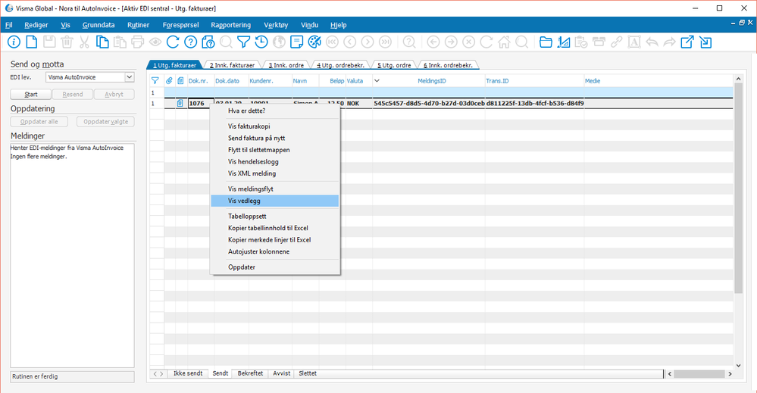This screenshot has width=757, height=393.
Task: Open the clock history icon
Action: (261, 42)
